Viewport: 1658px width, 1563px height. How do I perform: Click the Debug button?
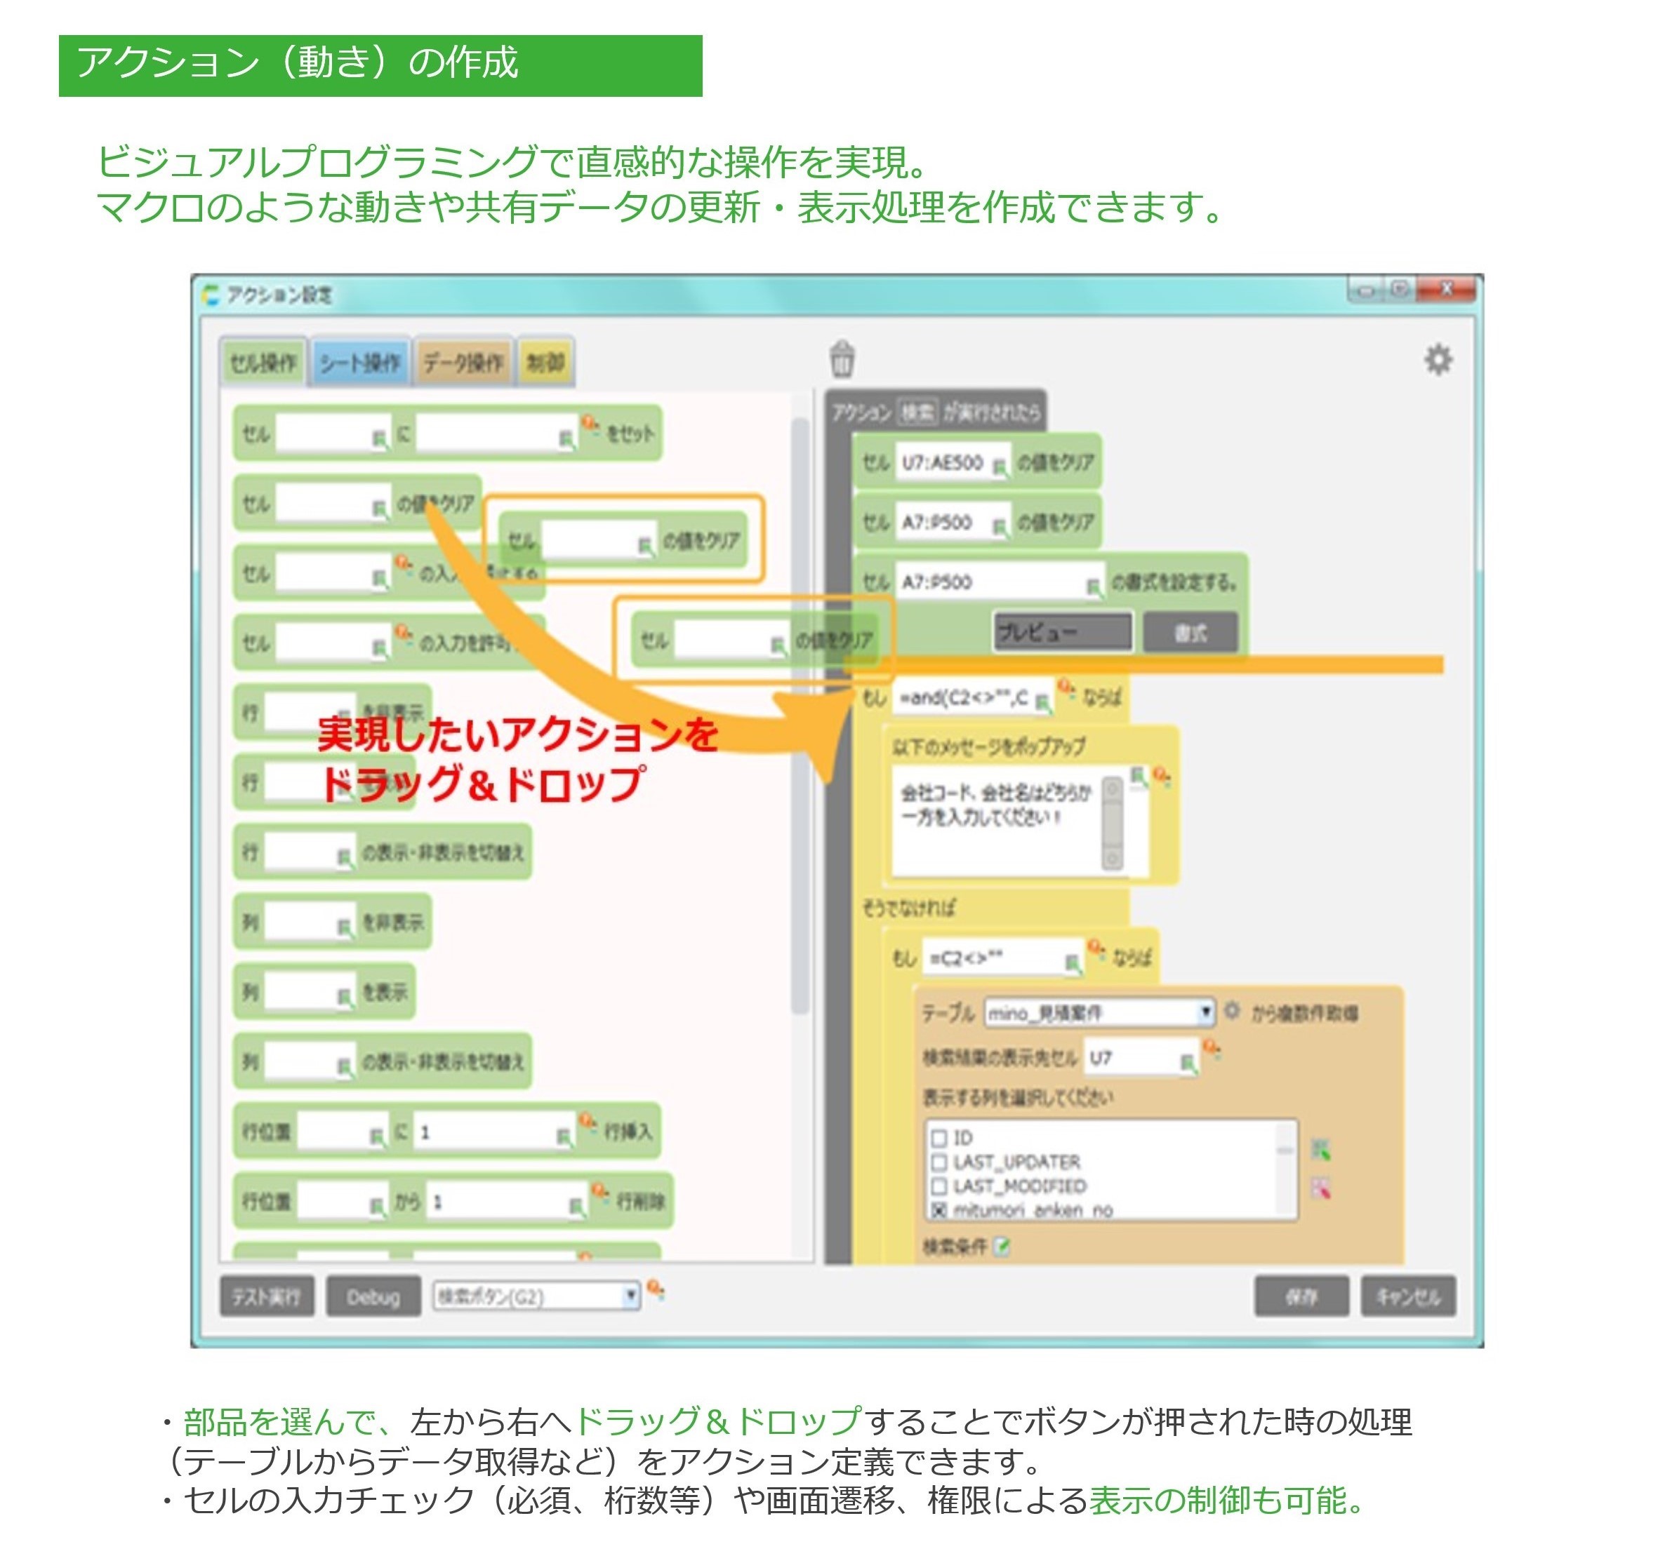click(373, 1296)
